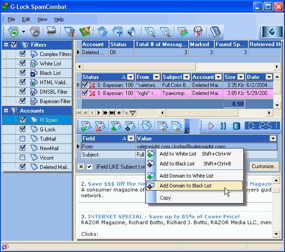Click the second magnifier search icon
This screenshot has width=285, height=252.
point(165,32)
